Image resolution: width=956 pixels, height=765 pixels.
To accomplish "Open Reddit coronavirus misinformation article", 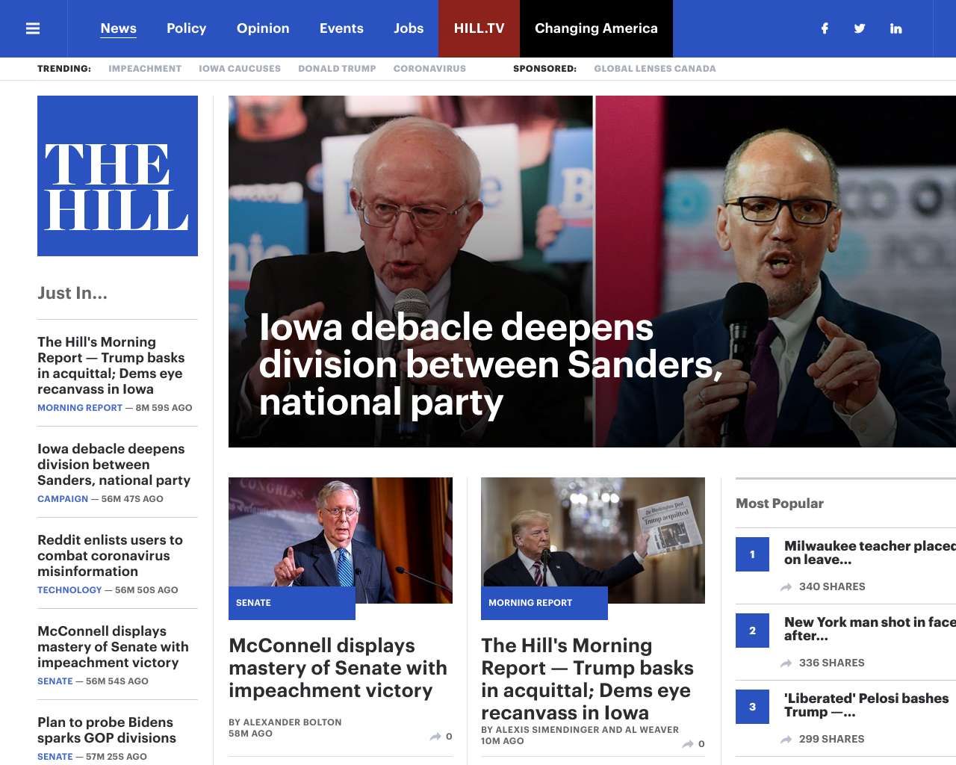I will click(x=110, y=555).
